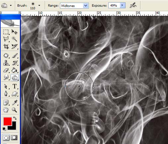Pick the Eraser tool

(6, 70)
